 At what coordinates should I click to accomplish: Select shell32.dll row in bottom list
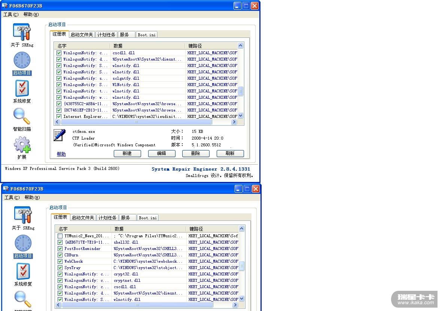(147, 243)
